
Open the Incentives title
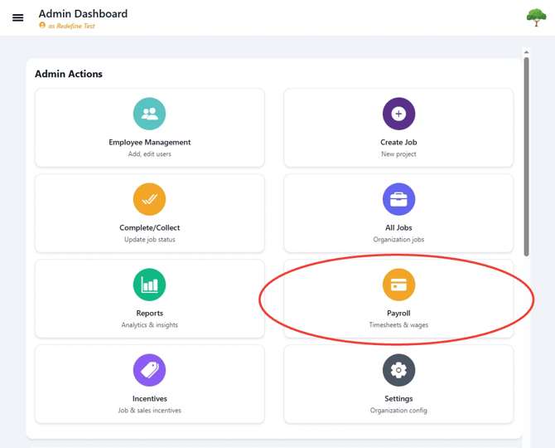coord(149,398)
